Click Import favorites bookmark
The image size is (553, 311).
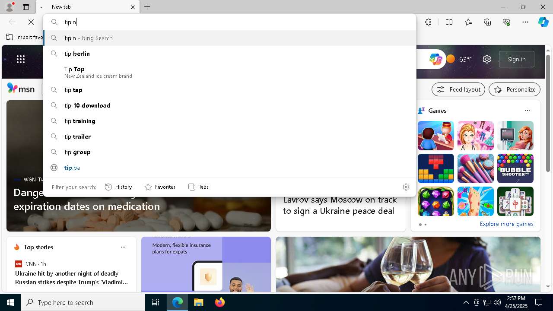point(25,37)
